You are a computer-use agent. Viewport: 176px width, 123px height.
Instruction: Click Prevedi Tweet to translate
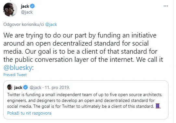(15, 75)
